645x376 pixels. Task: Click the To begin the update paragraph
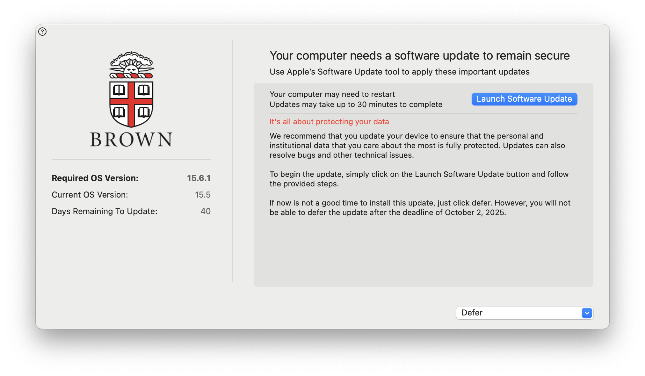pos(419,179)
